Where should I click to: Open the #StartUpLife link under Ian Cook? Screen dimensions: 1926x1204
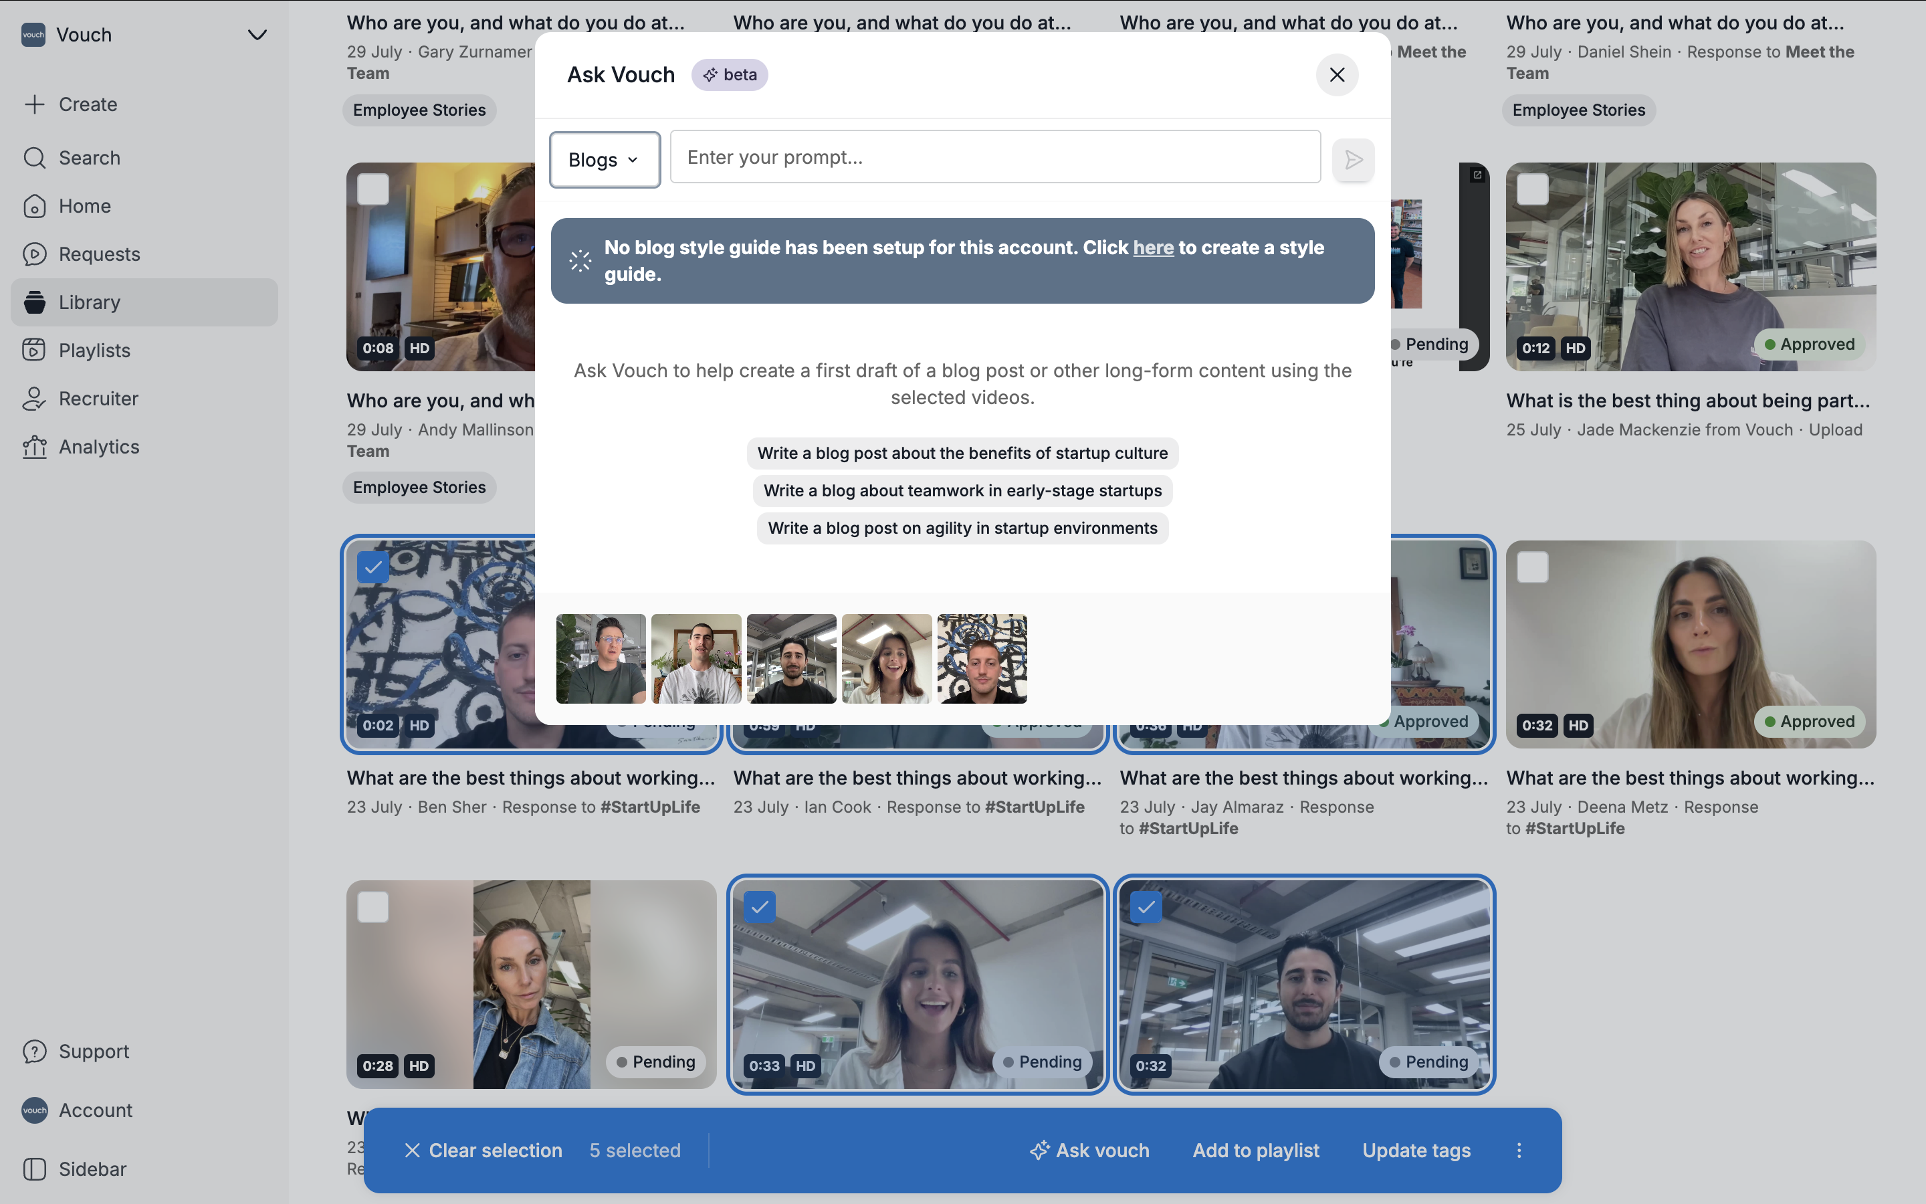point(1035,807)
